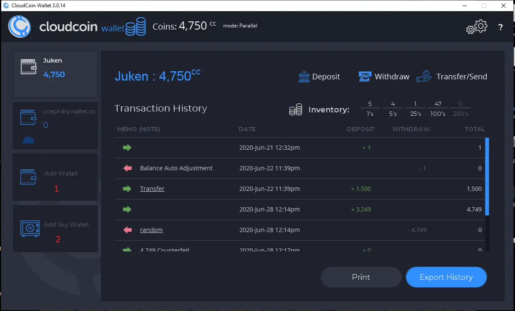Screen dimensions: 515x311
Task: Click the Inventory coins icon
Action: [295, 110]
